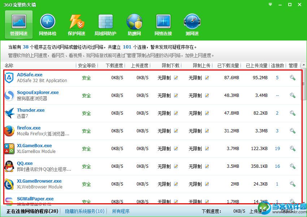The width and height of the screenshot is (307, 217).
Task: Click the manage wrench for XLGameBrowser.exe
Action: coord(293,184)
